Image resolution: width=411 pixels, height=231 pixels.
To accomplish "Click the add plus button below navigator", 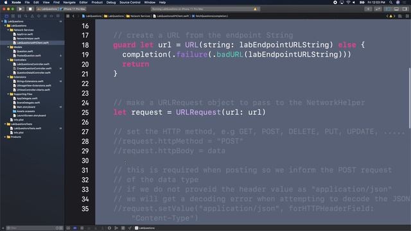I will 3,228.
